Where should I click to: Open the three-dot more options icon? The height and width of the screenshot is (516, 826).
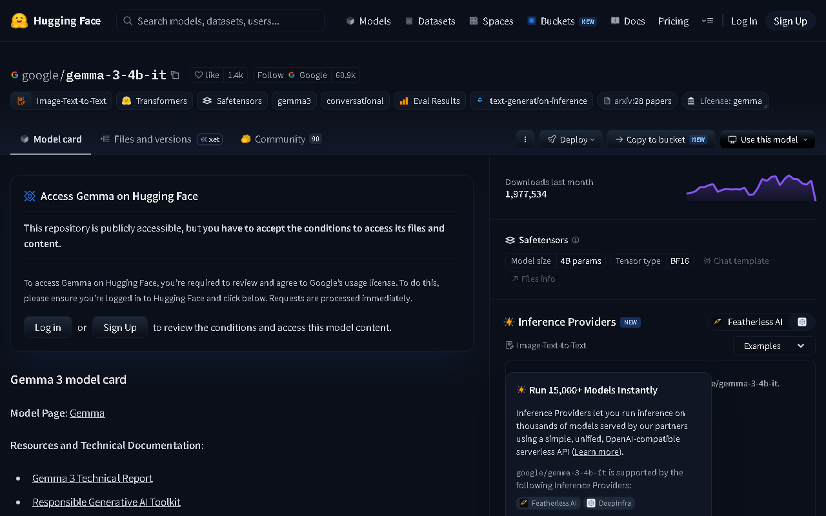tap(525, 139)
